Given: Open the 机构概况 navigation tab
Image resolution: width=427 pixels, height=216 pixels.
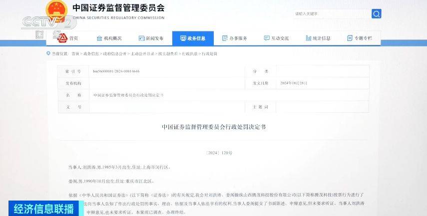Looking at the screenshot, I should tap(113, 38).
